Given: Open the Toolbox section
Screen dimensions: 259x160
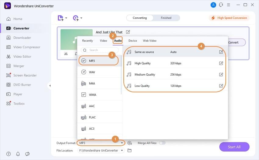Looking at the screenshot, I should [15, 104].
